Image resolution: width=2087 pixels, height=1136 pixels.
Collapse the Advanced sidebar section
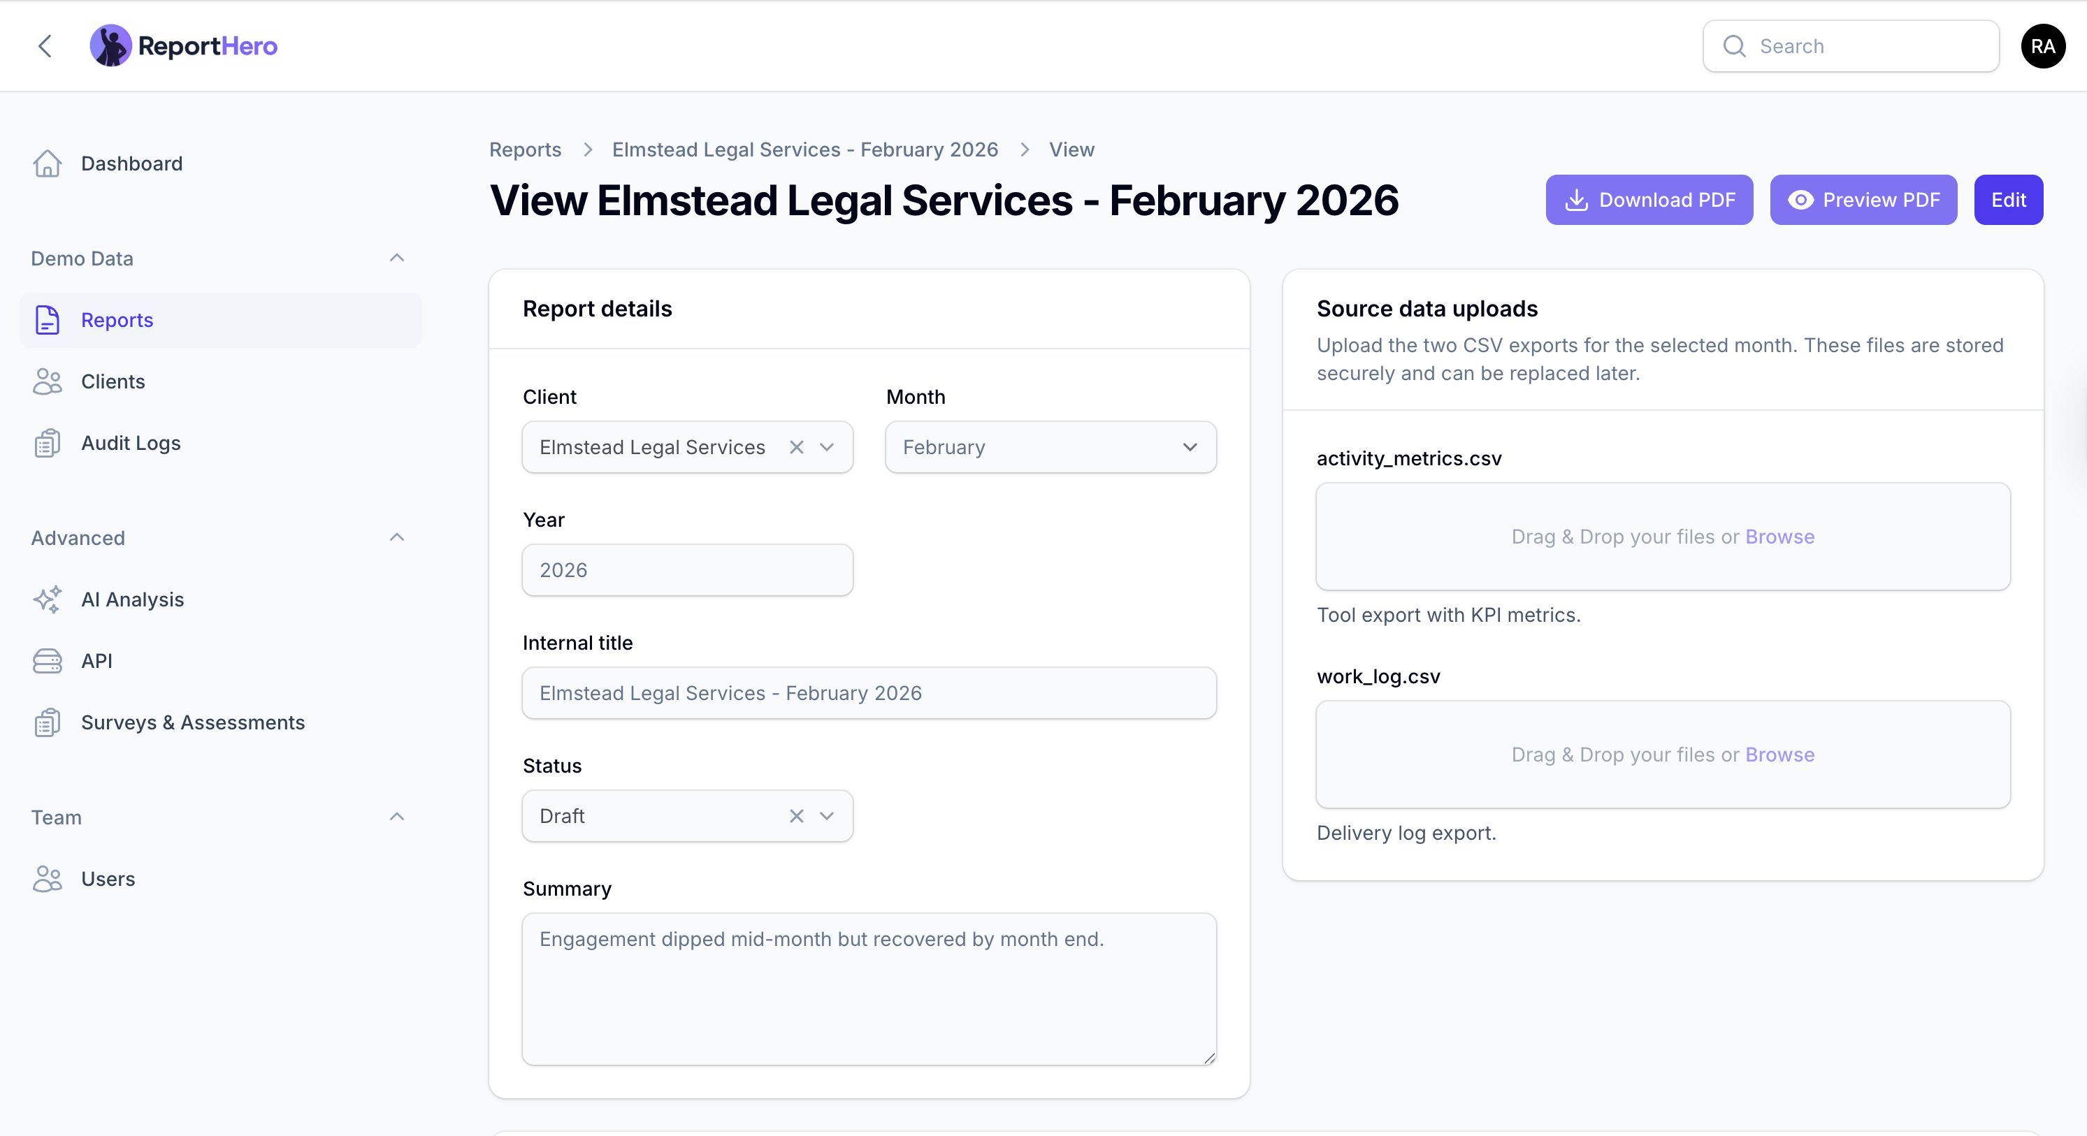coord(397,538)
